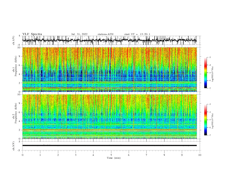The height and width of the screenshot is (174, 225).
Task: Click the ch.1 "Frequency (kHz)" axis label
Action: coord(16,66)
